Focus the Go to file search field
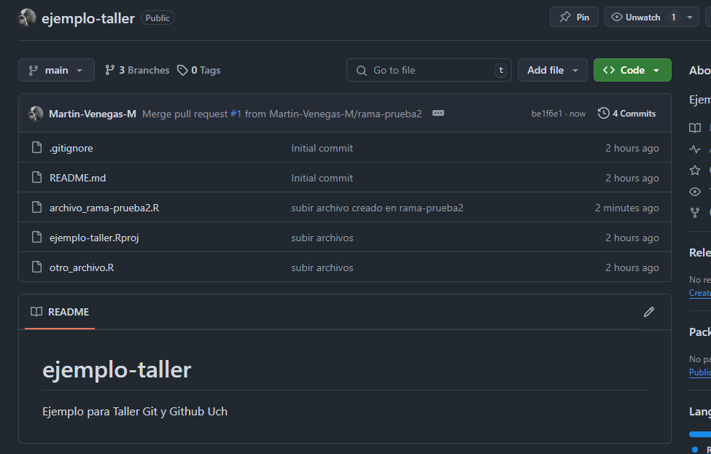This screenshot has width=711, height=454. pyautogui.click(x=429, y=70)
